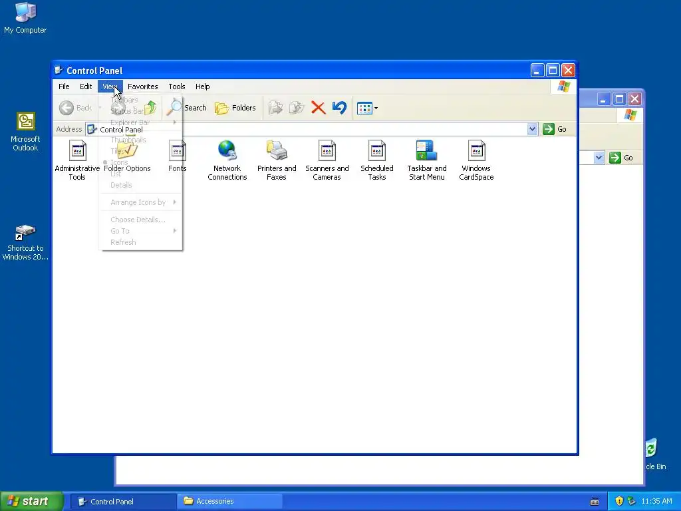Expand address dropdown in background window
This screenshot has width=681, height=511.
coord(599,158)
